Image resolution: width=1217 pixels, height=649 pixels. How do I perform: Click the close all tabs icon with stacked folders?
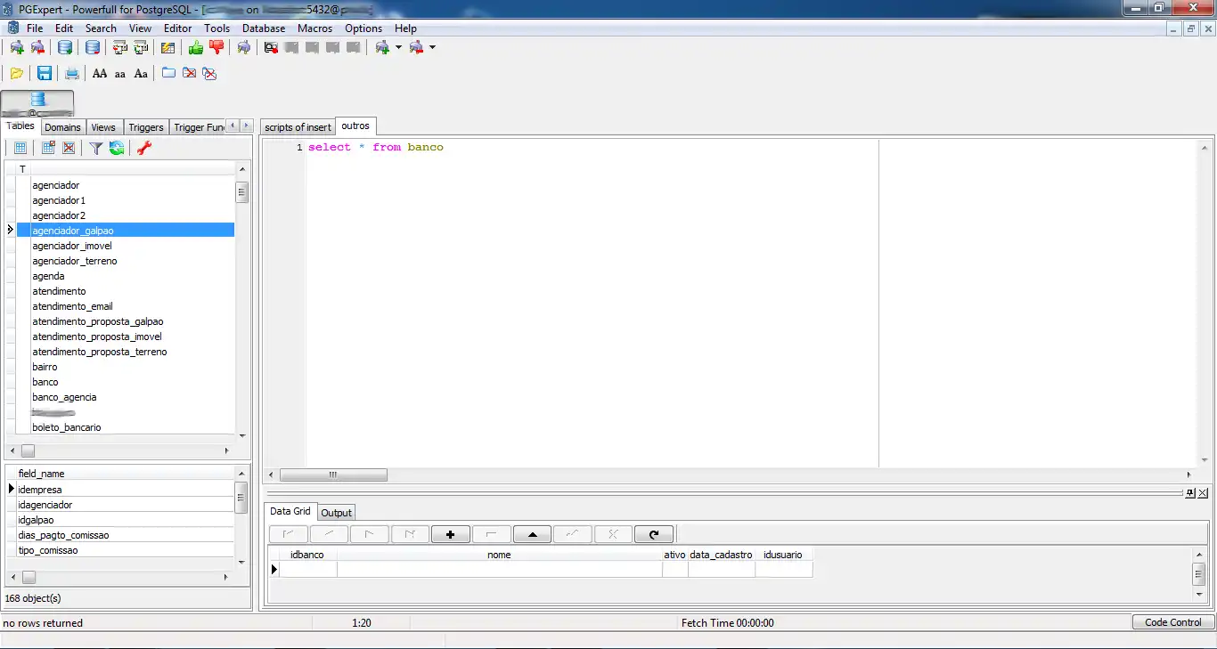209,73
